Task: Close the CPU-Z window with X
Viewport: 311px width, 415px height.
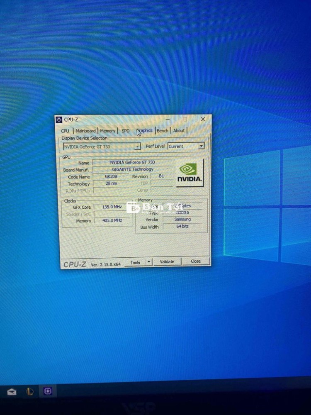Action: pos(203,119)
